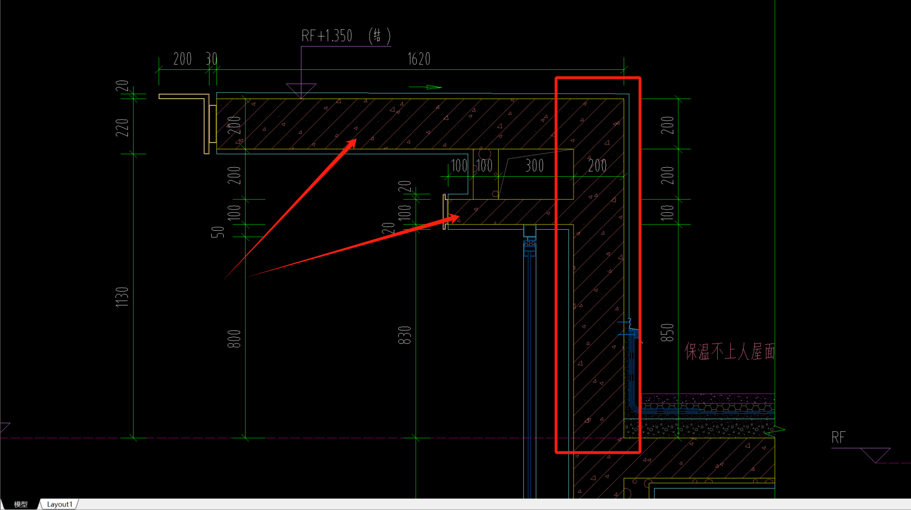The height and width of the screenshot is (510, 911).
Task: Select the 1130 vertical dimension text
Action: pos(122,297)
